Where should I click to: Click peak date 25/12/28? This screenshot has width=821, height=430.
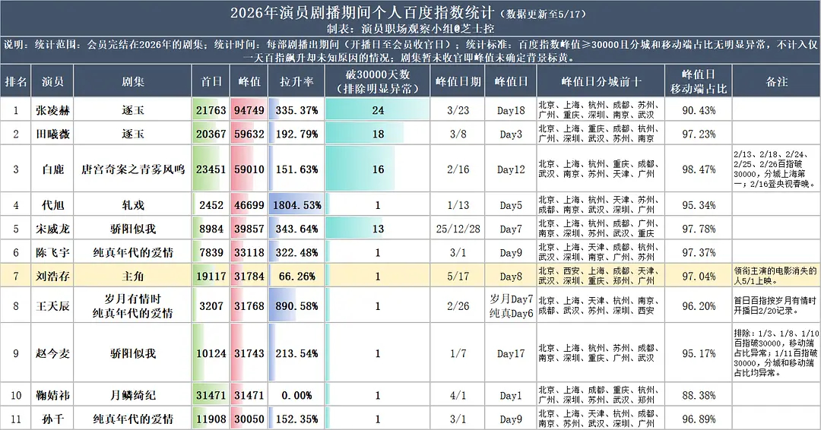point(458,229)
